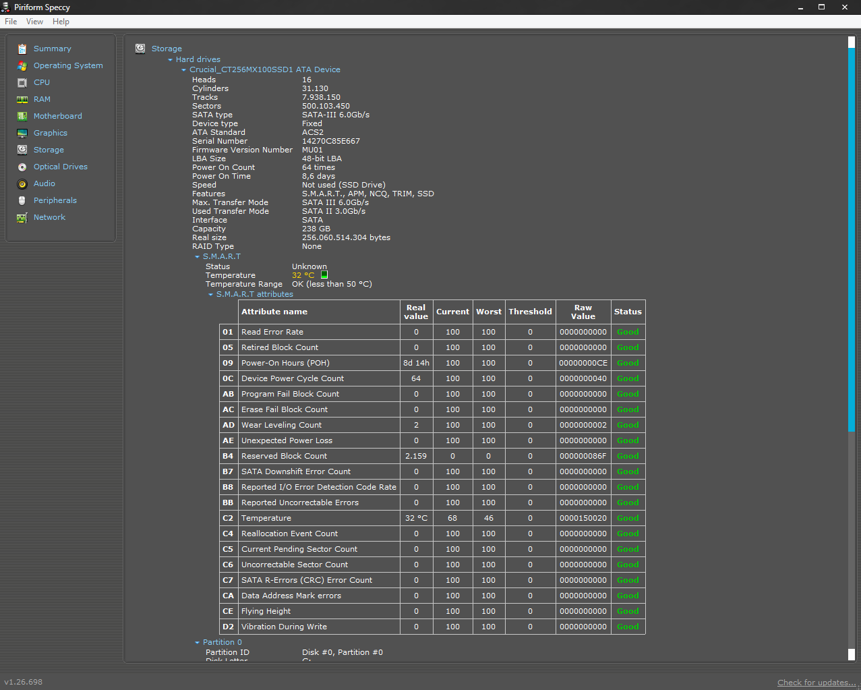Click the CPU chip icon
The width and height of the screenshot is (861, 690).
click(x=22, y=82)
